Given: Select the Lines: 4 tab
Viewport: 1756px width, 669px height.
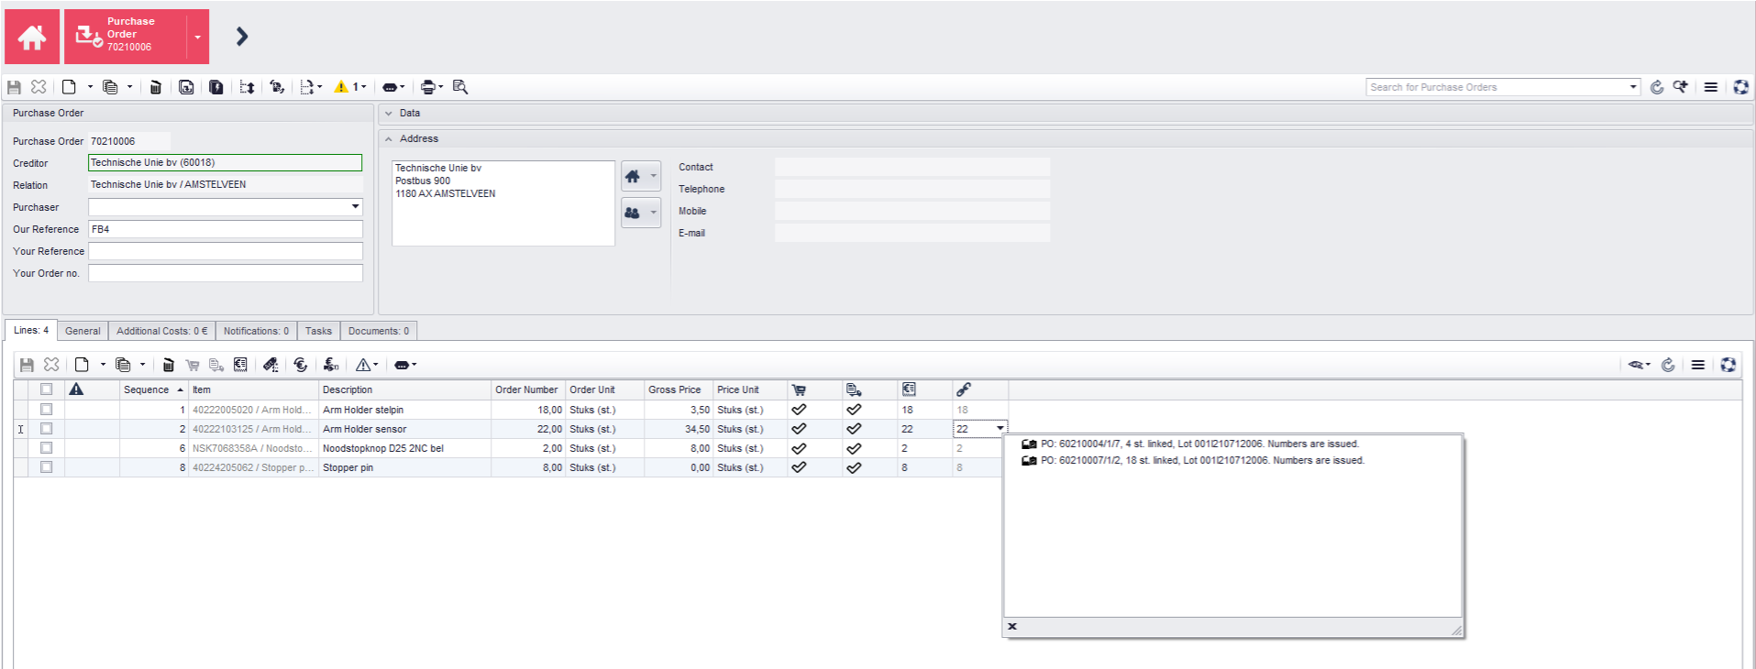Looking at the screenshot, I should 31,331.
